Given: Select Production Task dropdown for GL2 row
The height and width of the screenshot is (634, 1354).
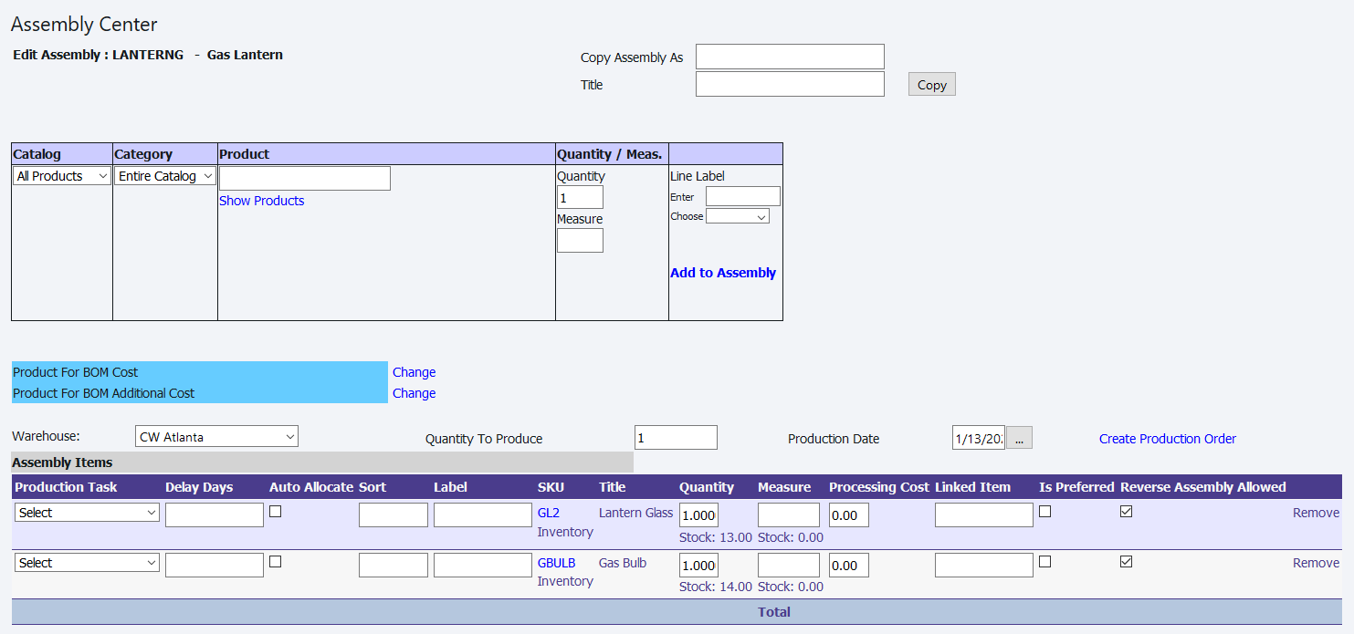Looking at the screenshot, I should 88,513.
